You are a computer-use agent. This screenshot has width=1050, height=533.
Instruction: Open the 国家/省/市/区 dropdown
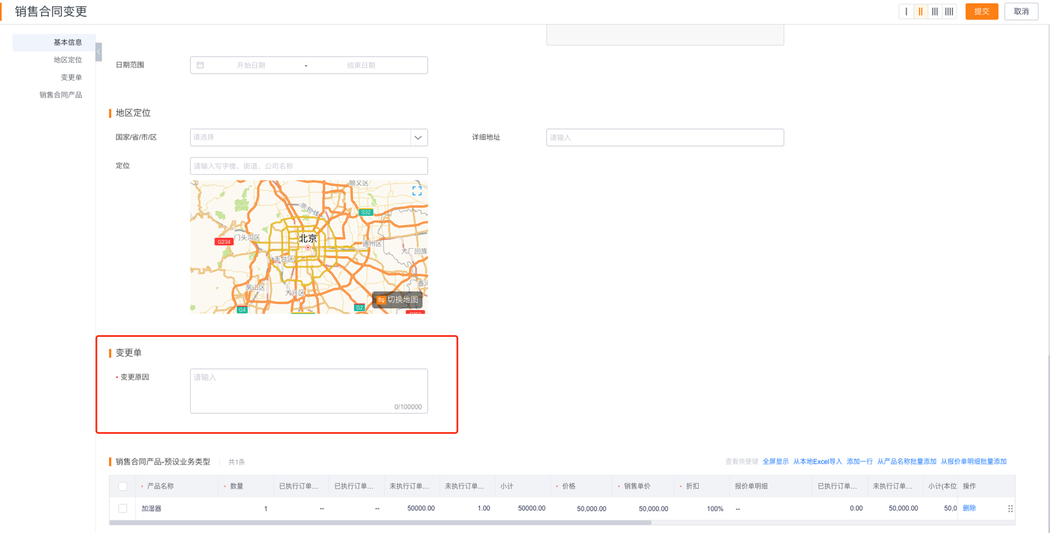click(309, 137)
